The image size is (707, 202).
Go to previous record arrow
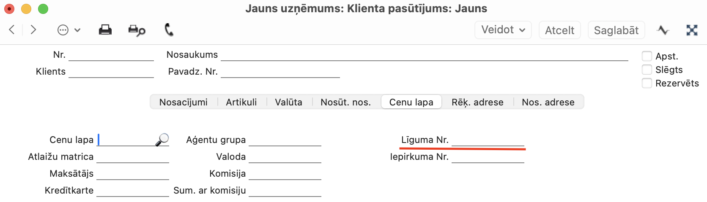pyautogui.click(x=12, y=30)
